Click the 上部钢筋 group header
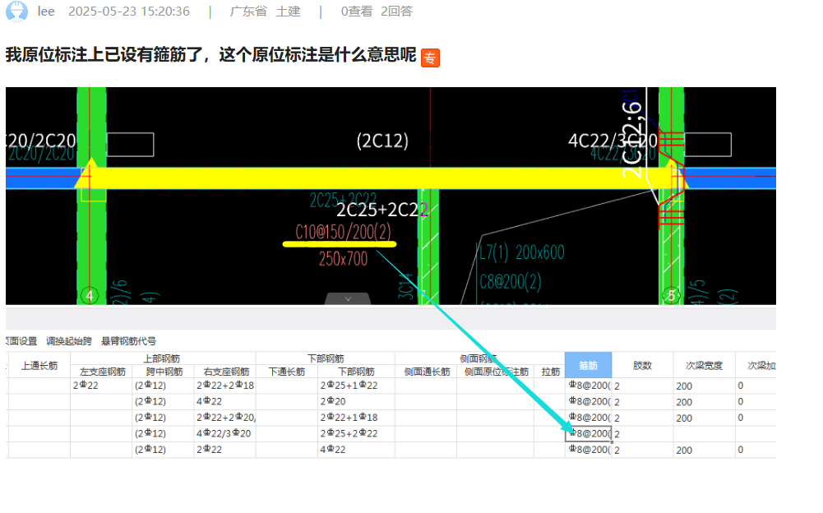Viewport: 823px width, 513px height. 163,358
